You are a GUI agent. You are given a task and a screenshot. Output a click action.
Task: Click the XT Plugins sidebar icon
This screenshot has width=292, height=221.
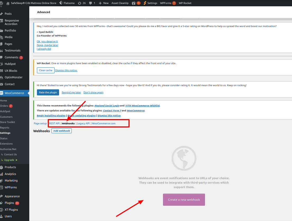2,210
